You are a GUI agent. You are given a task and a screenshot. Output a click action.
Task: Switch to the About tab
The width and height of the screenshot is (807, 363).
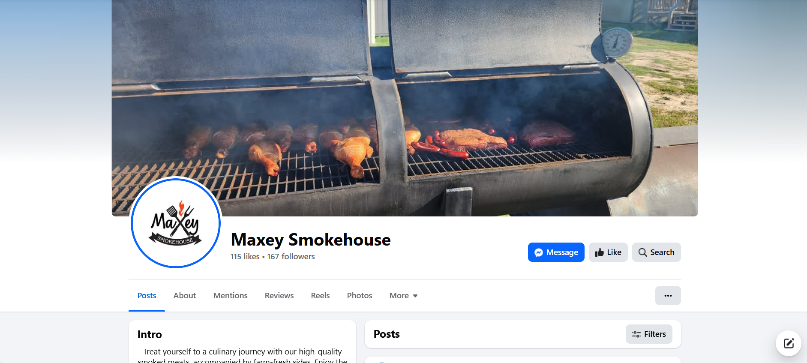pyautogui.click(x=185, y=296)
